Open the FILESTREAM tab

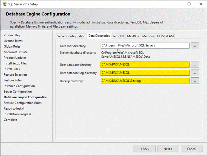165,36
